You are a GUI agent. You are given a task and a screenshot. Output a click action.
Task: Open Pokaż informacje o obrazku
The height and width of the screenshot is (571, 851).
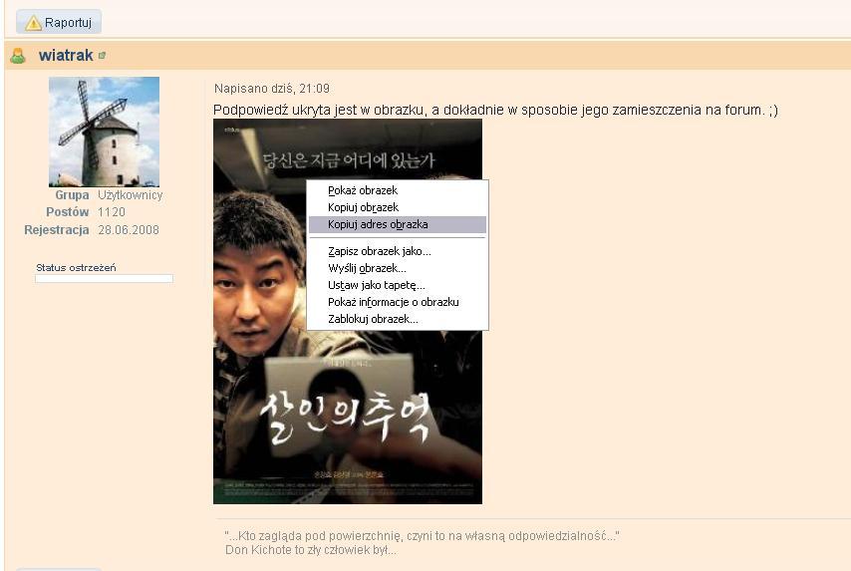[x=398, y=302]
